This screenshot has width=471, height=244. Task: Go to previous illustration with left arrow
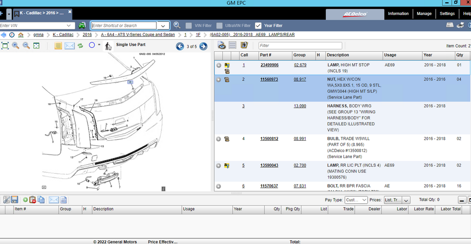coord(179,46)
